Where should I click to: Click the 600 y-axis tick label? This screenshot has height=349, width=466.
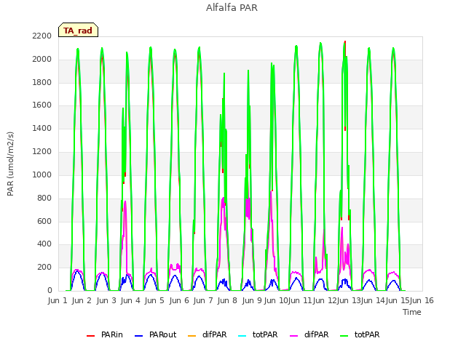pyautogui.click(x=44, y=221)
